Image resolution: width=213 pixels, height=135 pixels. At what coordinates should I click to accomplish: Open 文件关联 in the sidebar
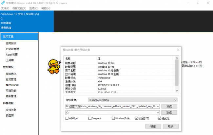11,110
